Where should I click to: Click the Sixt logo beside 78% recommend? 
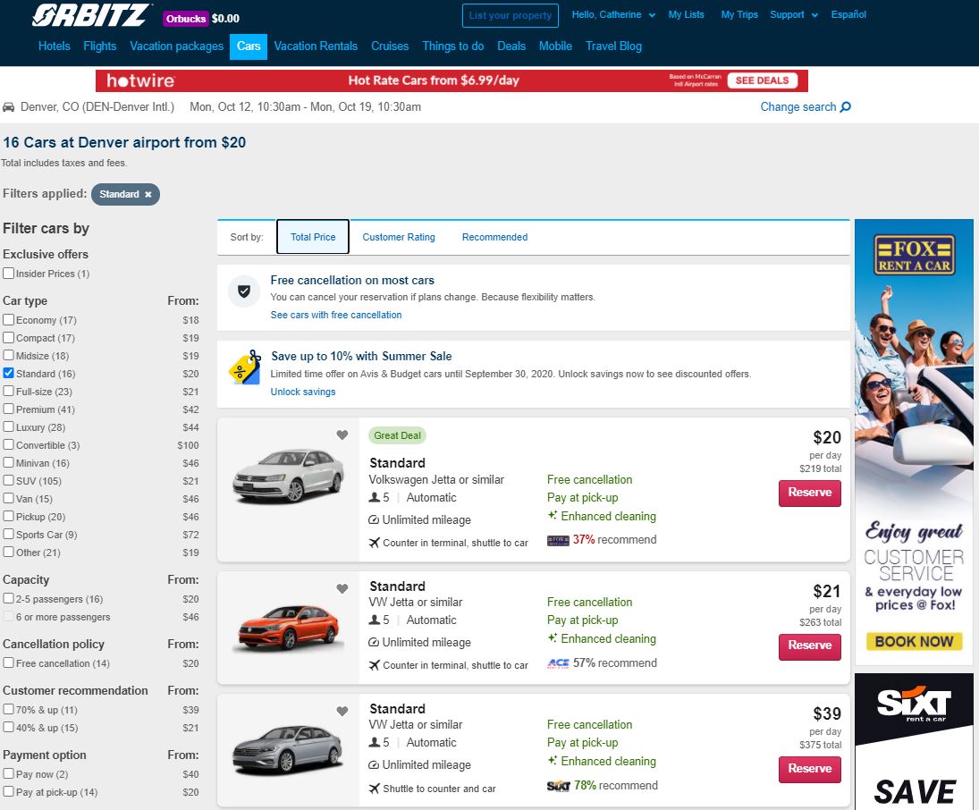(558, 786)
